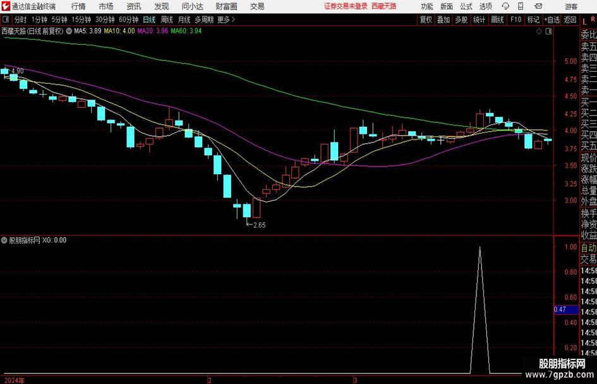597x384 pixels.
Task: Click the 返回 back button
Action: pos(570,20)
